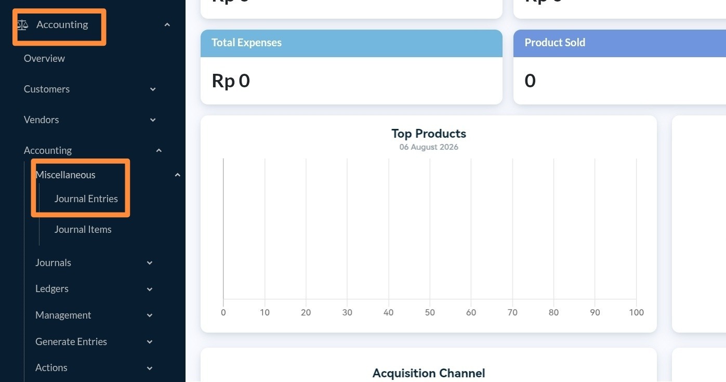Open the Overview menu item
Viewport: 726px width, 382px height.
(44, 58)
